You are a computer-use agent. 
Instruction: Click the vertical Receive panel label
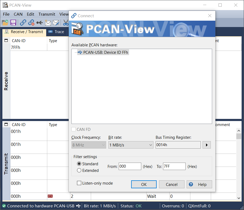(x=6, y=81)
